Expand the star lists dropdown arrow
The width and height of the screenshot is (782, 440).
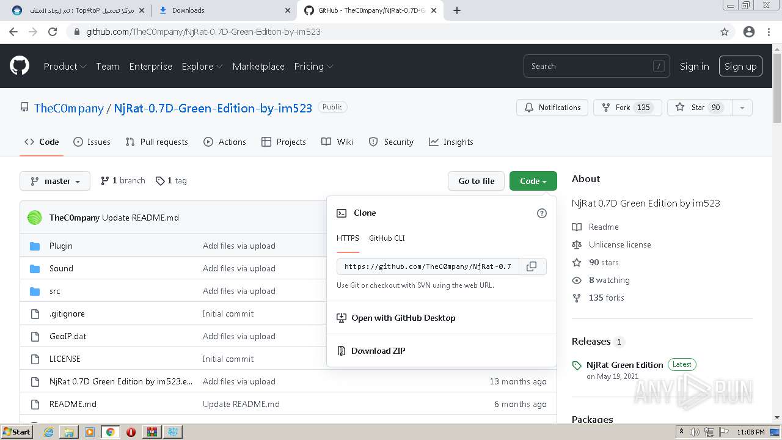tap(742, 108)
